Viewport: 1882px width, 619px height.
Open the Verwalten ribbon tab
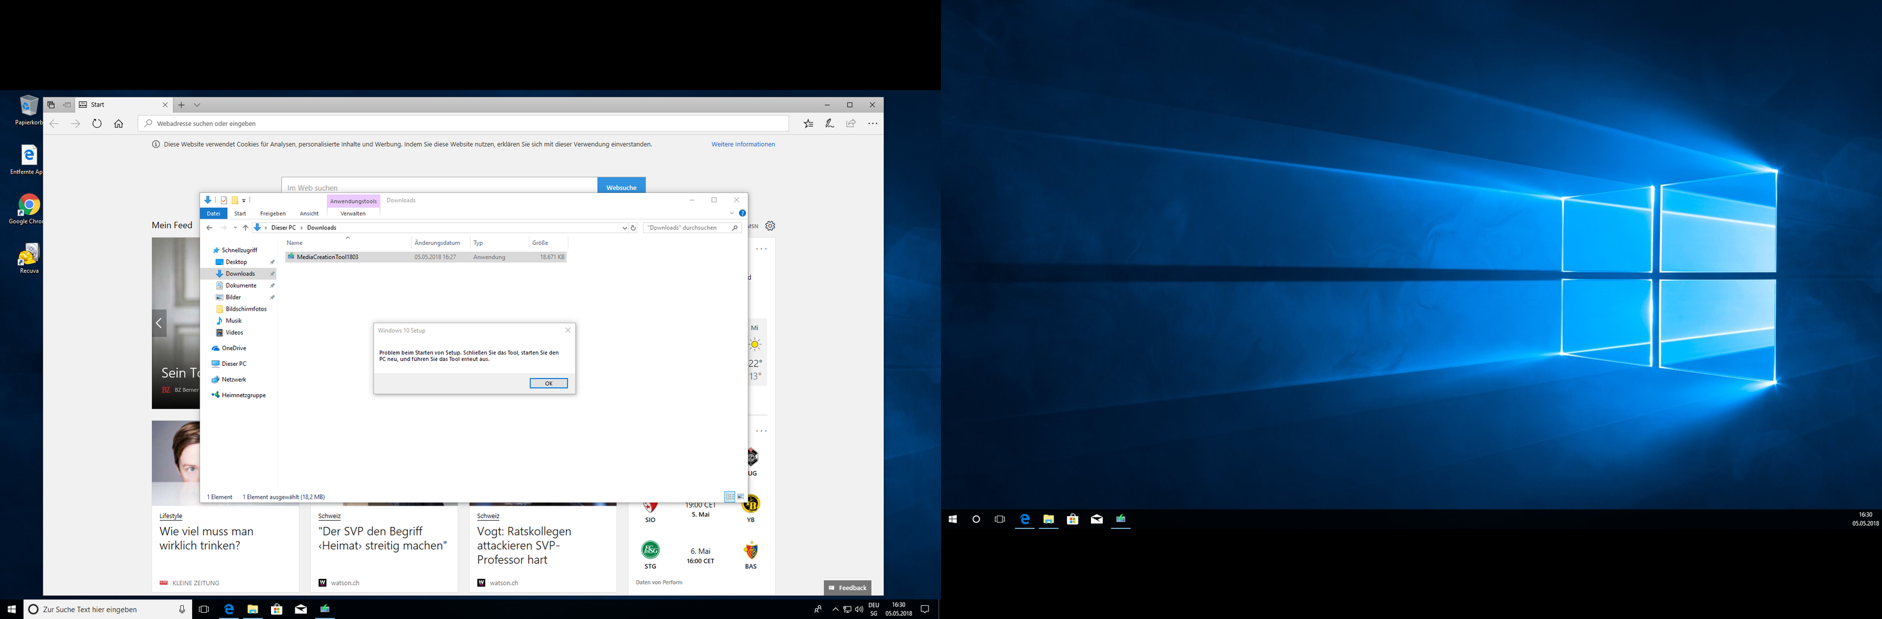(353, 213)
